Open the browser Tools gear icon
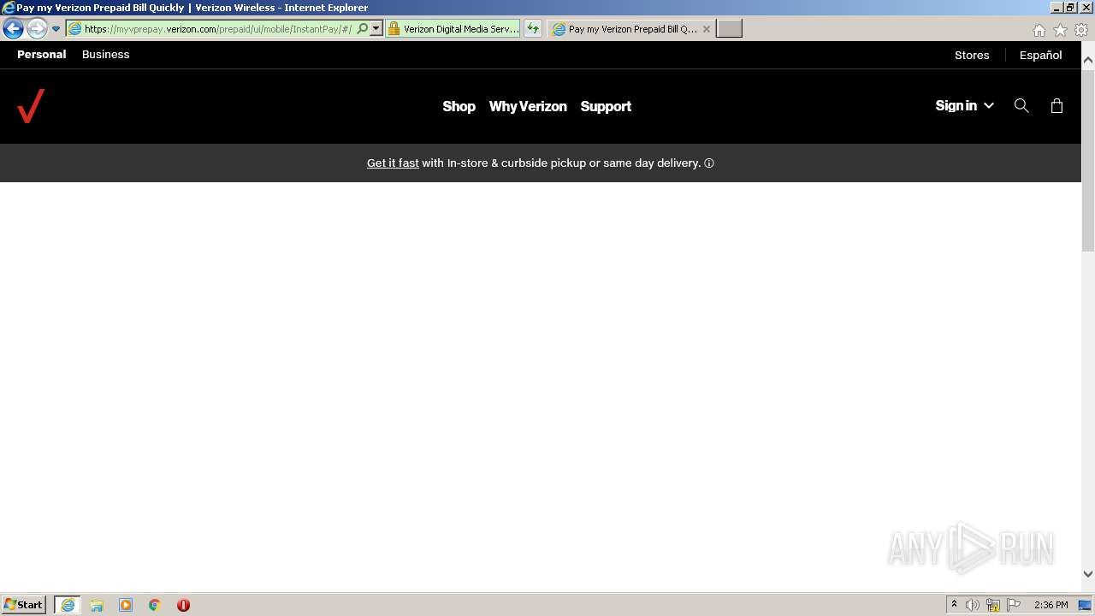 [x=1081, y=30]
